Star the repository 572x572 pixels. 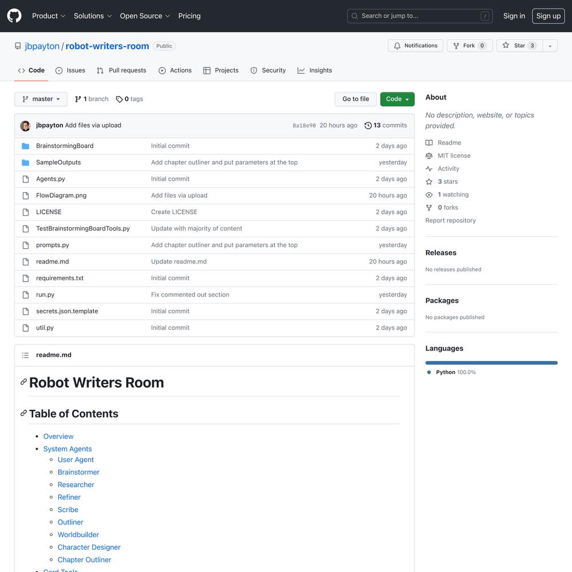tap(519, 46)
